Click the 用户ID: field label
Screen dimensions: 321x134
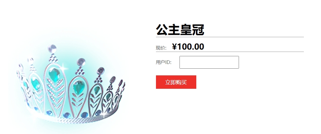[x=163, y=62]
